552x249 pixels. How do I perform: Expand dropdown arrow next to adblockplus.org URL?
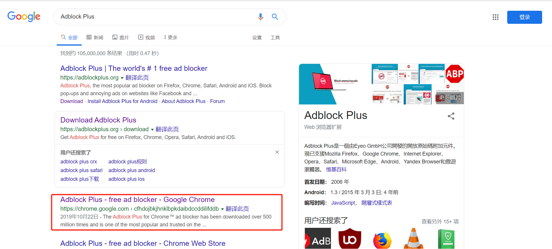[122, 78]
